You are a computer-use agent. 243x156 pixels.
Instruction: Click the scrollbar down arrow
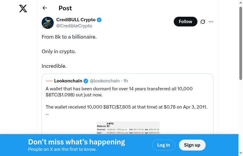point(241,153)
